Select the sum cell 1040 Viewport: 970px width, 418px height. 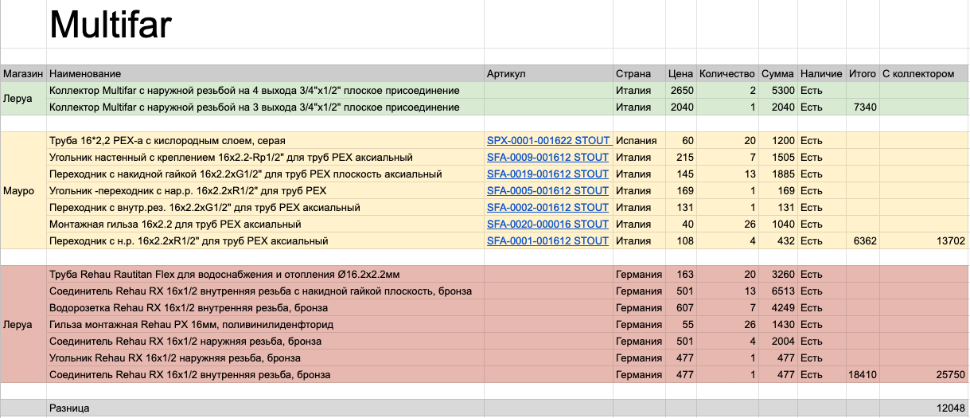(777, 225)
